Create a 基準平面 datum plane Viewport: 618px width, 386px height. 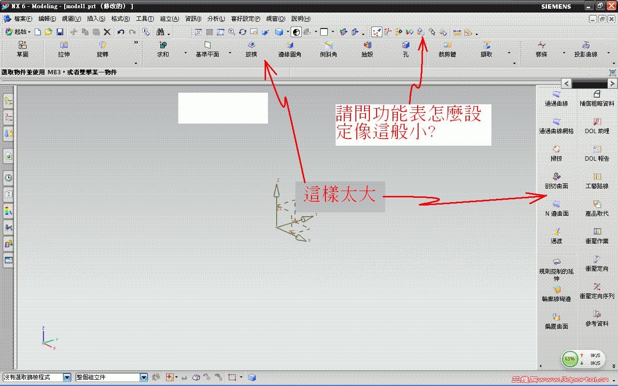tap(208, 49)
